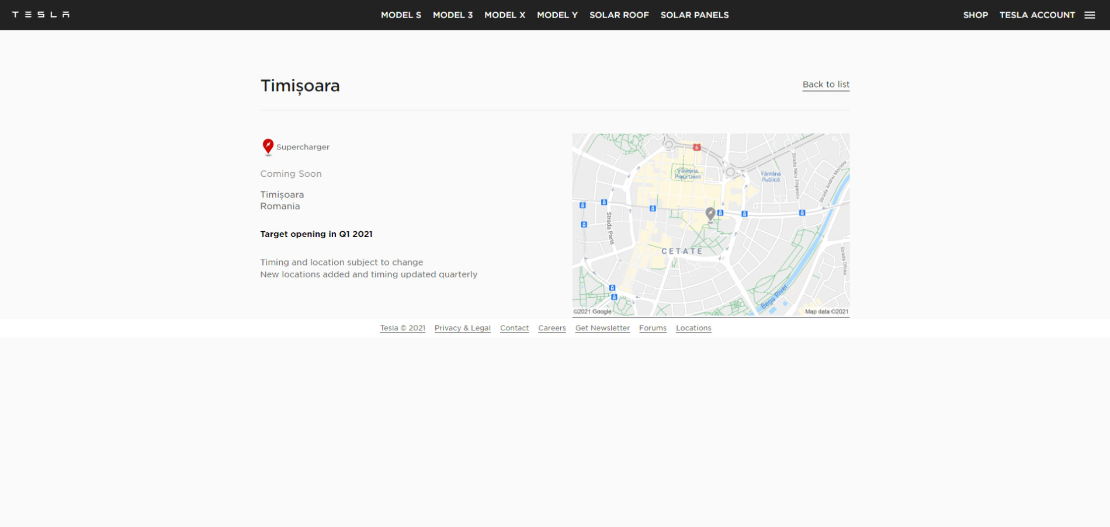Open the Locations footer link
Screen dimensions: 1110x527
click(x=693, y=328)
